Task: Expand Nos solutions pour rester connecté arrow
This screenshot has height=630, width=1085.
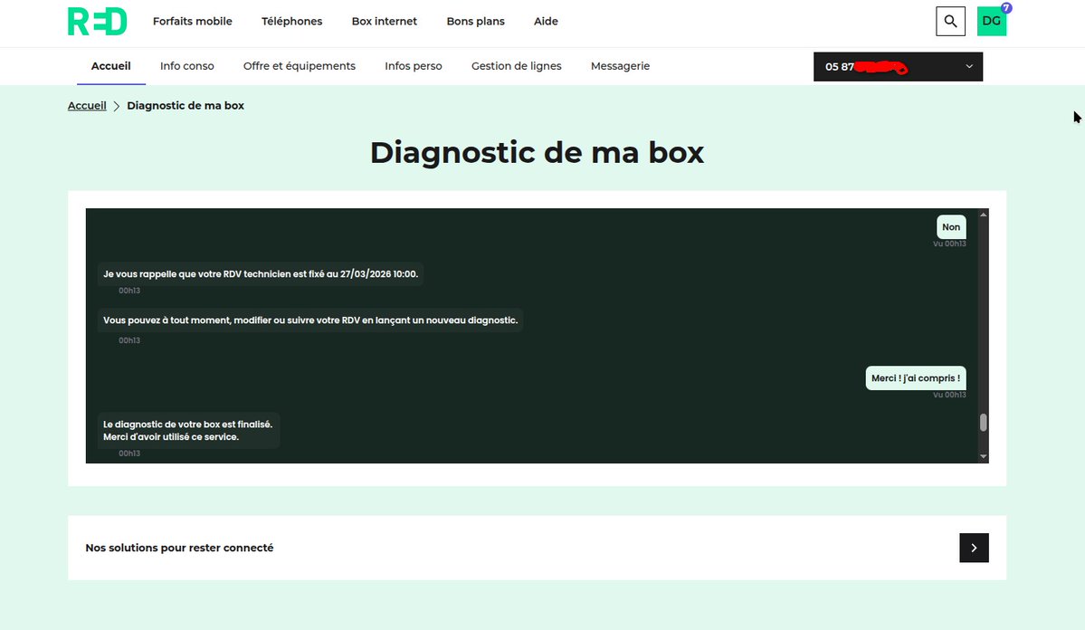Action: point(974,548)
